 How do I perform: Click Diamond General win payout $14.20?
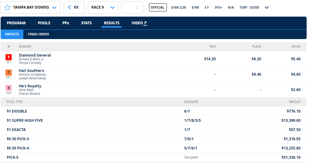(210, 59)
